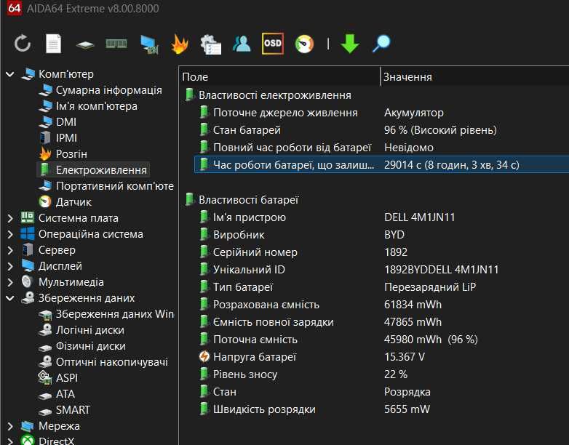
Task: Expand the Мережа tree node
Action: click(x=10, y=426)
